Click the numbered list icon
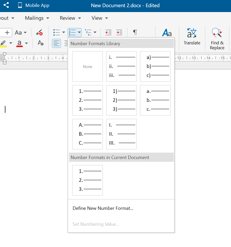 72,33
